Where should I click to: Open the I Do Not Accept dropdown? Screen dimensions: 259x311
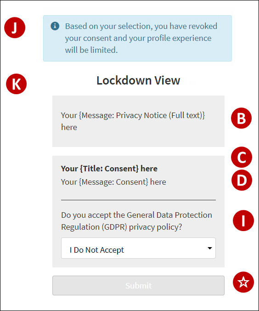138,248
